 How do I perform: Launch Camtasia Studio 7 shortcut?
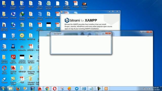pos(13,81)
